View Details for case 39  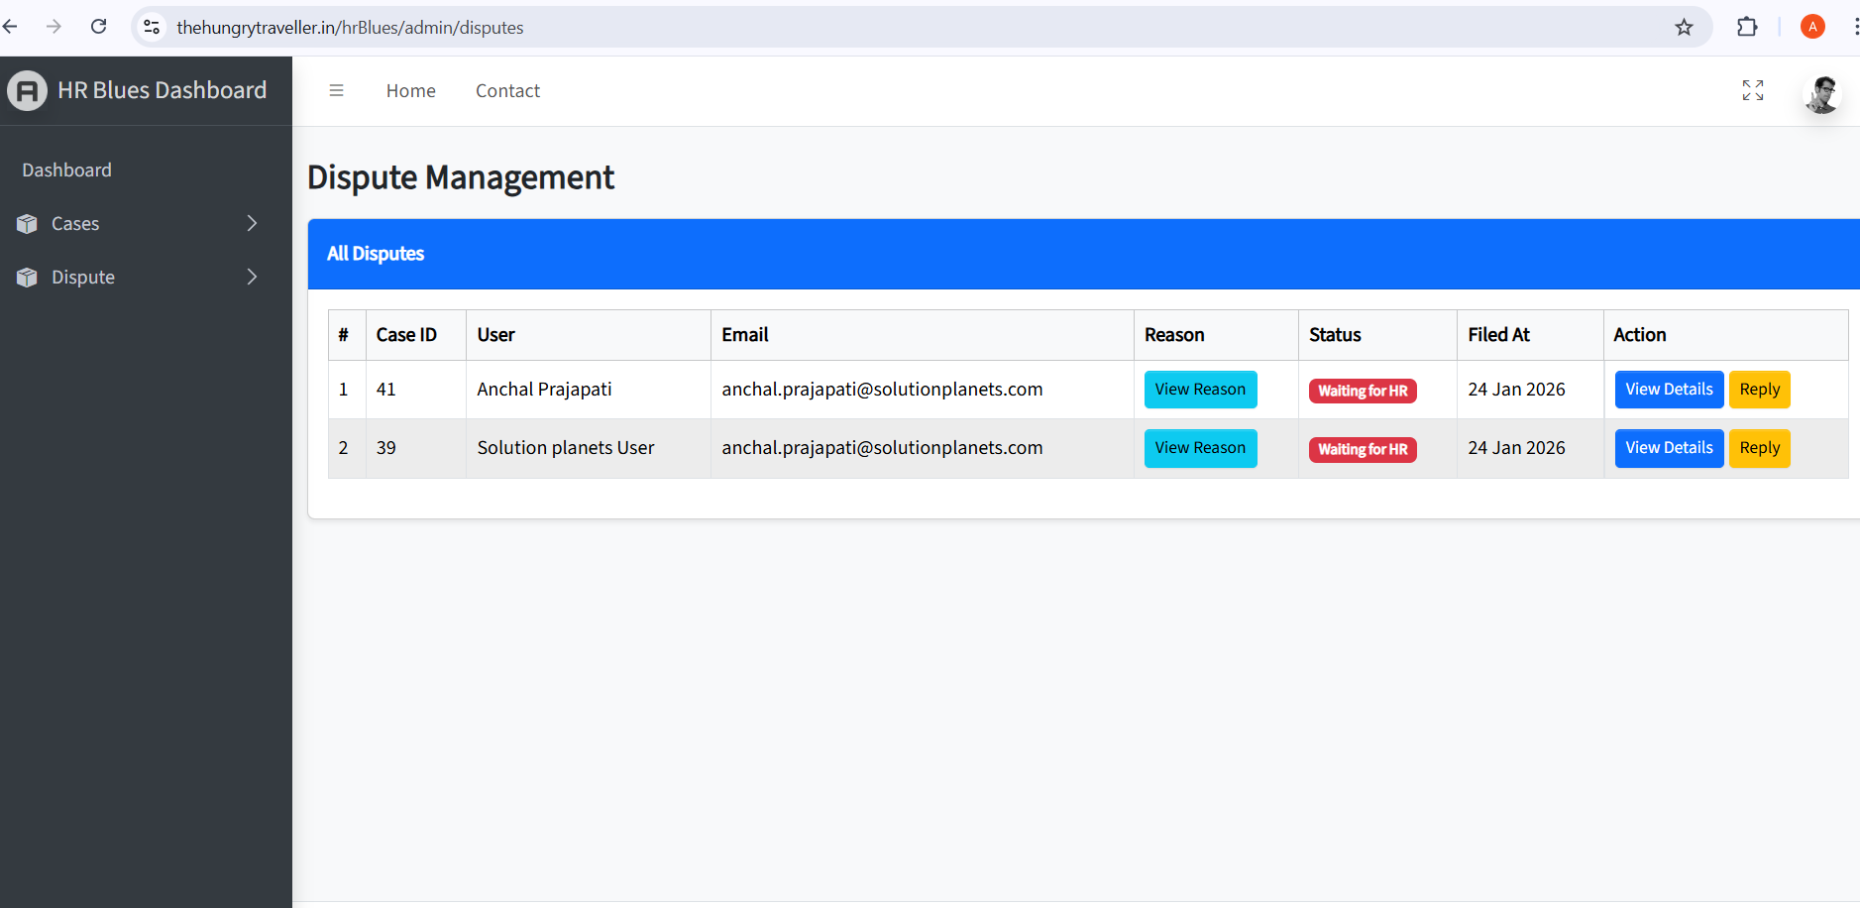click(x=1668, y=448)
